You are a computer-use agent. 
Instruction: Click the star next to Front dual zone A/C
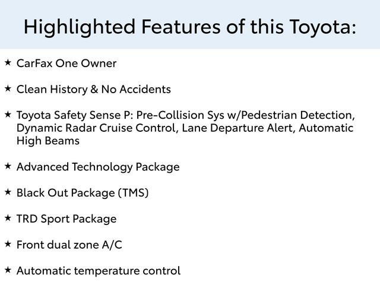[8, 243]
